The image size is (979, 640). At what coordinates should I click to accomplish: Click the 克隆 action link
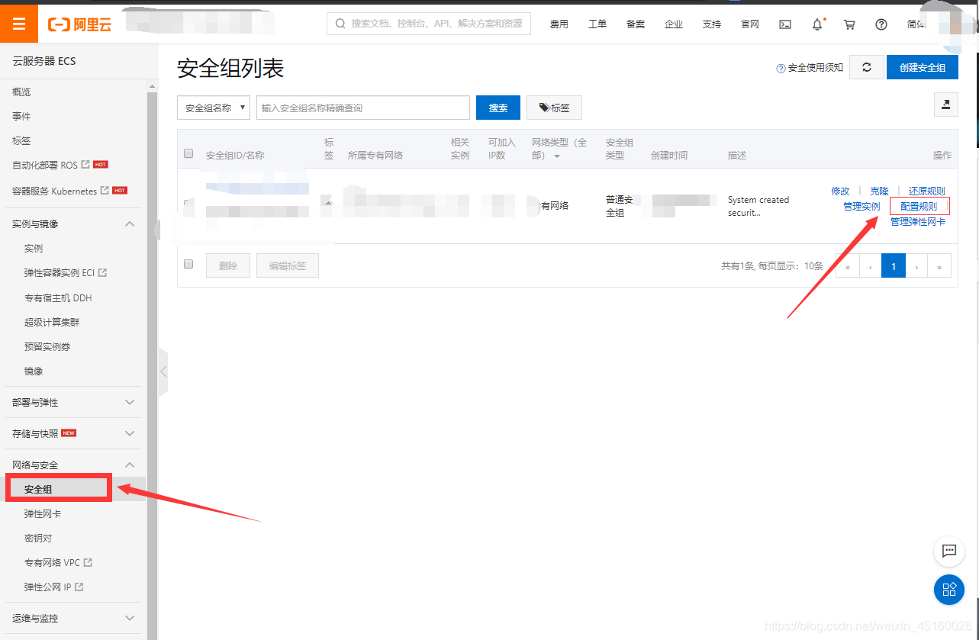coord(879,191)
